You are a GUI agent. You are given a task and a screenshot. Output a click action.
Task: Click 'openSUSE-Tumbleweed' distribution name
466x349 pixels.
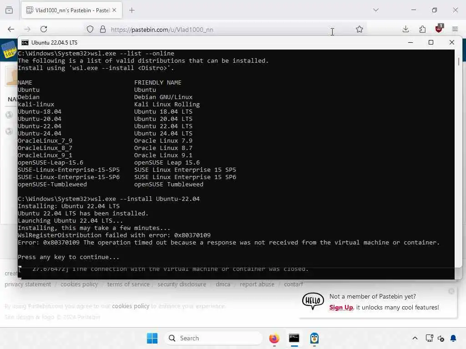tap(52, 184)
